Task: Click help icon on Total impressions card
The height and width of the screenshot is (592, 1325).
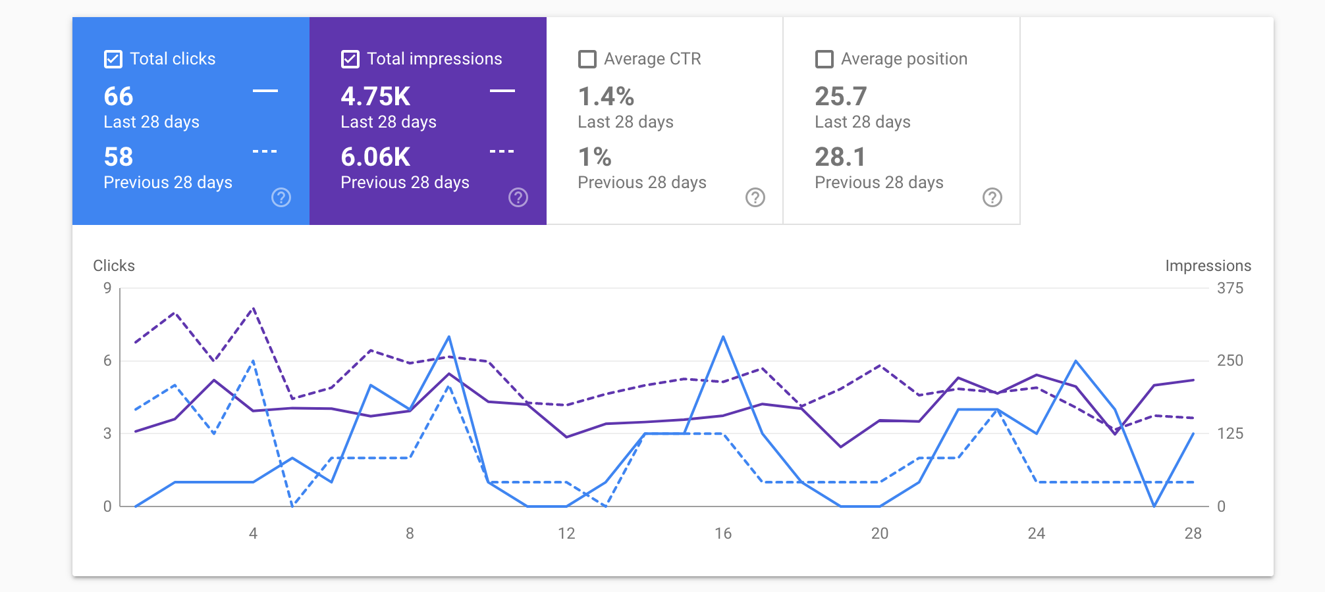Action: pos(518,197)
